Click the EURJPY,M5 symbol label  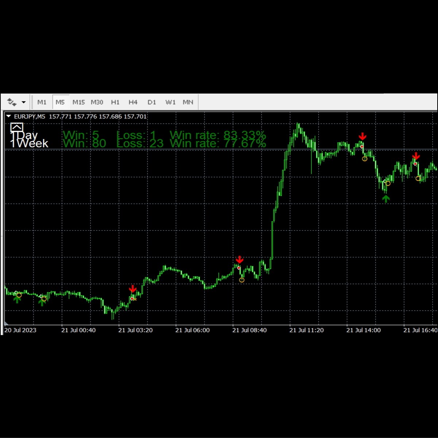(x=30, y=116)
